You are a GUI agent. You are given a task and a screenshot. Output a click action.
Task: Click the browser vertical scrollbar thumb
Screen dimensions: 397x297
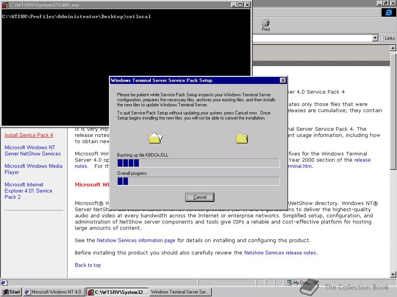[x=393, y=111]
